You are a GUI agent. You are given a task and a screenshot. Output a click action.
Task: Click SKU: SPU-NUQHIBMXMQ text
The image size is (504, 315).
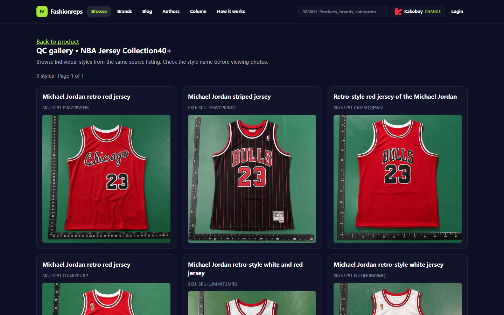click(x=359, y=276)
